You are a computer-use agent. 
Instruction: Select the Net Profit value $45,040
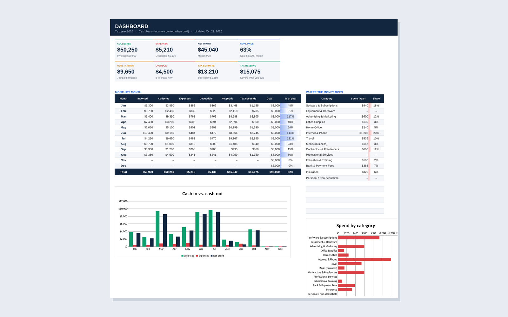tap(208, 50)
